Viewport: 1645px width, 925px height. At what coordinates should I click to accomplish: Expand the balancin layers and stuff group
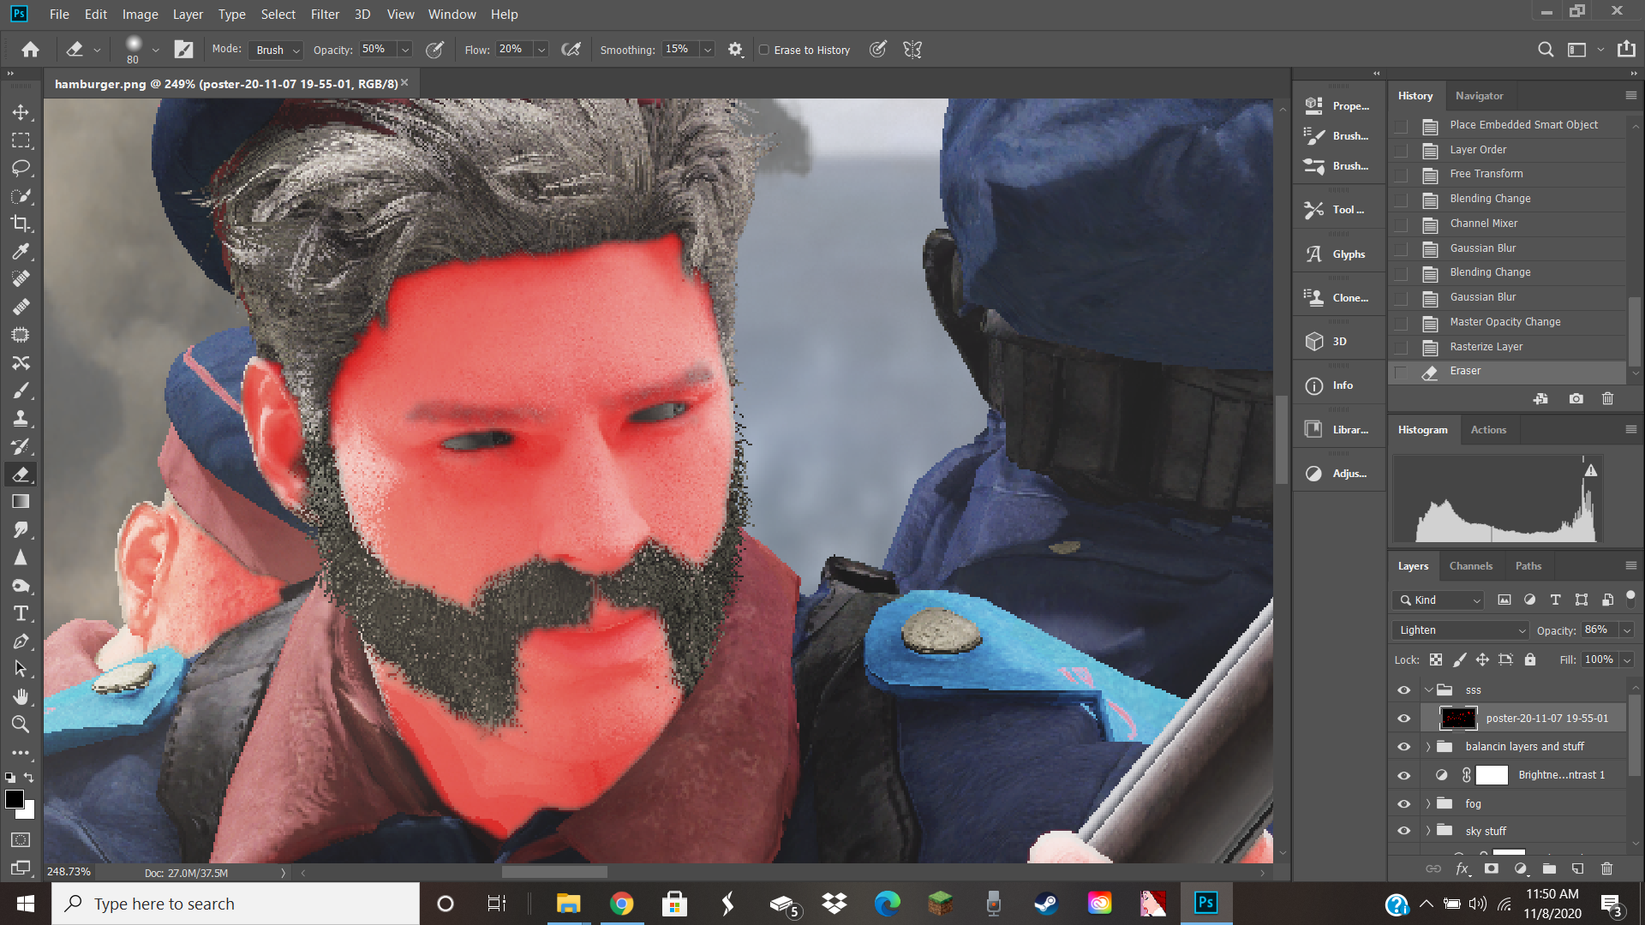(x=1428, y=747)
